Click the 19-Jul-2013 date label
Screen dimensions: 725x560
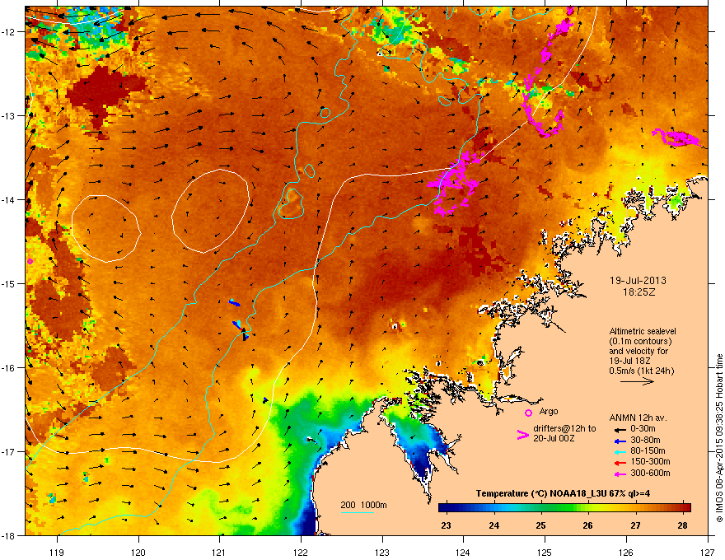pos(638,281)
